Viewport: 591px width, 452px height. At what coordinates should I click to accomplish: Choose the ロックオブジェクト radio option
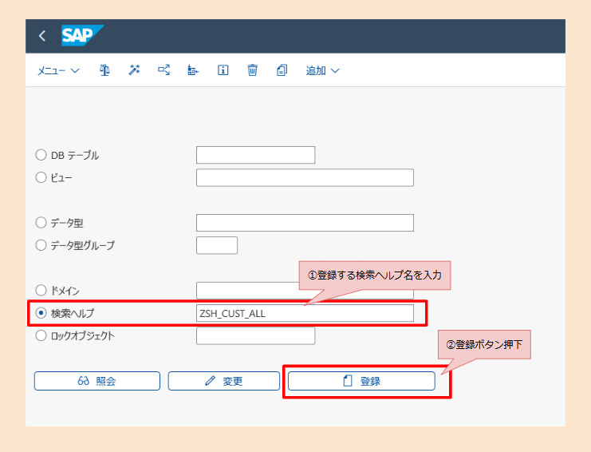41,335
